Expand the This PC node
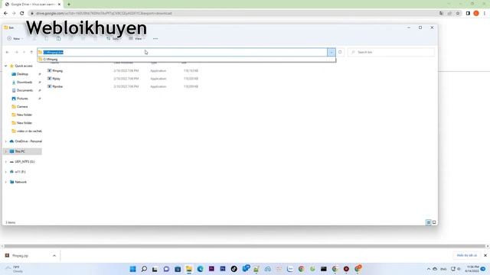This screenshot has width=490, height=275. pyautogui.click(x=5, y=151)
